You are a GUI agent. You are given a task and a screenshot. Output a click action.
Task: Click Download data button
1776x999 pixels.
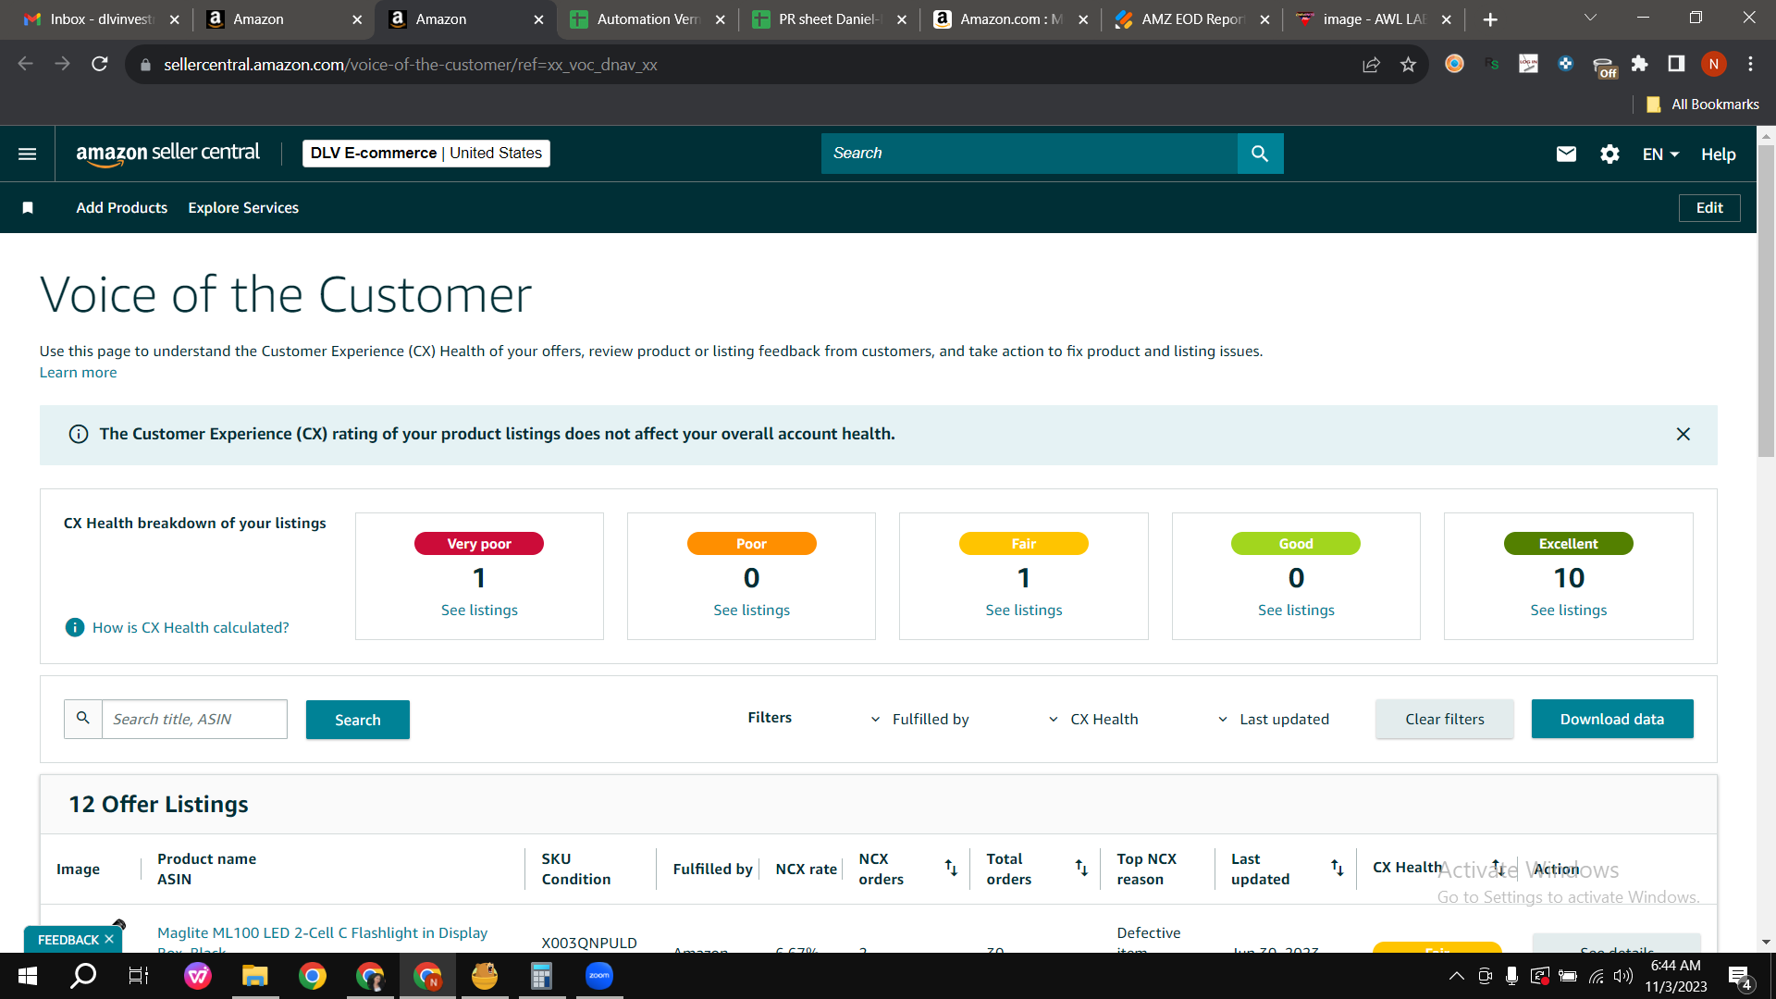(x=1612, y=720)
